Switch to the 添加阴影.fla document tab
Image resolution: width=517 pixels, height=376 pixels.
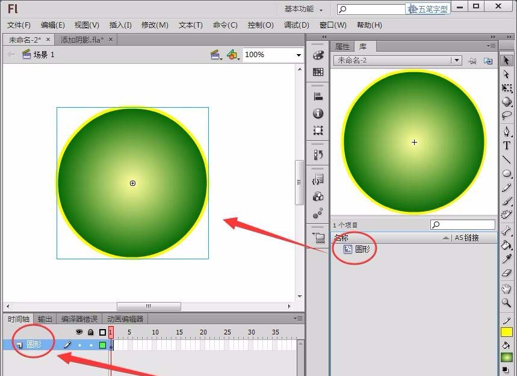(x=82, y=40)
